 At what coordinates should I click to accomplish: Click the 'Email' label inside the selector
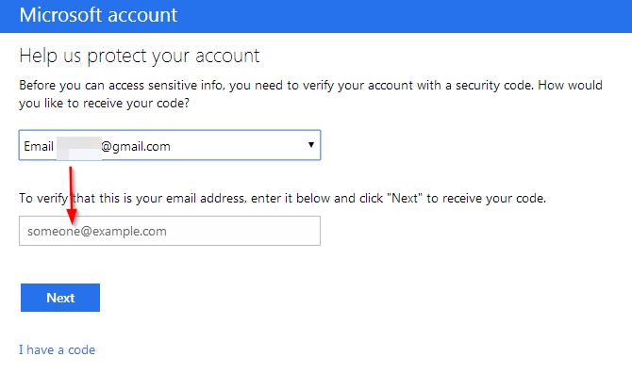[x=39, y=146]
